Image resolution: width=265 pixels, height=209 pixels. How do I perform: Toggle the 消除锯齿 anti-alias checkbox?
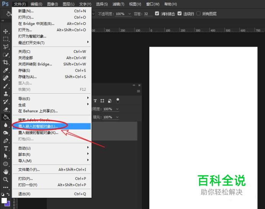157,13
